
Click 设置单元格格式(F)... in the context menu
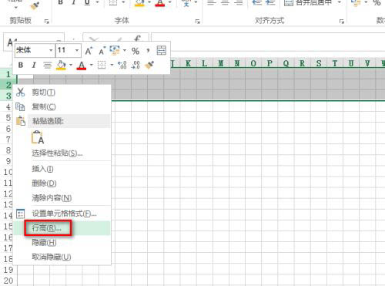[x=64, y=214]
